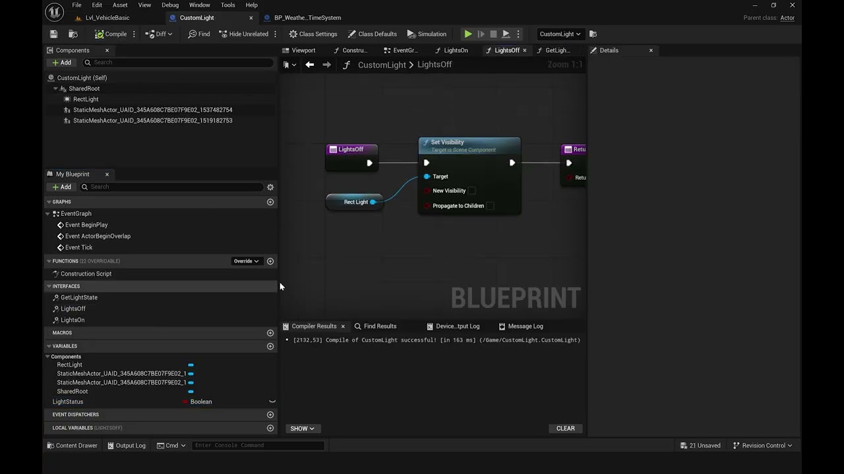Add a new variable

point(270,346)
